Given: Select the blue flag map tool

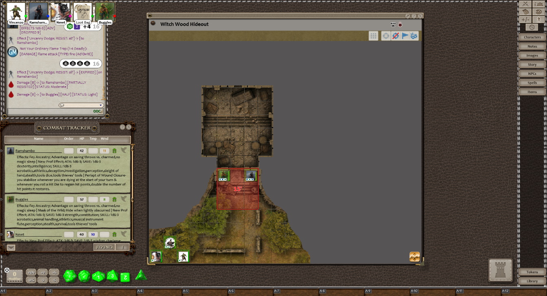Looking at the screenshot, I should [x=405, y=36].
